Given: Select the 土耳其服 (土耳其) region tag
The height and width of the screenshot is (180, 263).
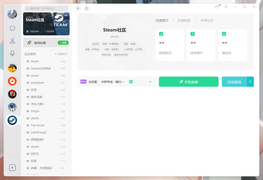Looking at the screenshot, I should 134,49.
